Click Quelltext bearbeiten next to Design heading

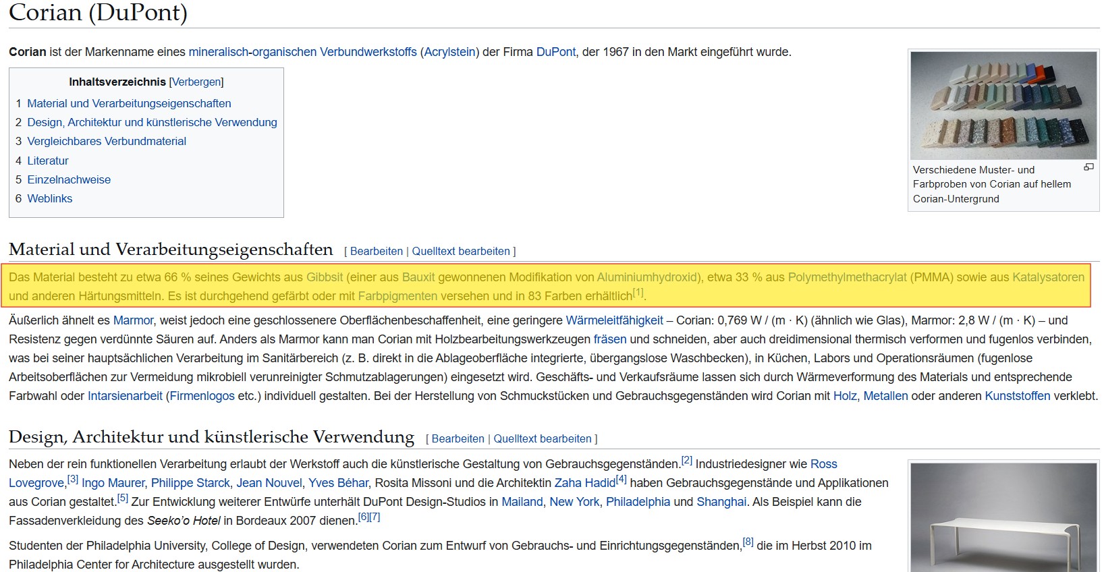[543, 438]
